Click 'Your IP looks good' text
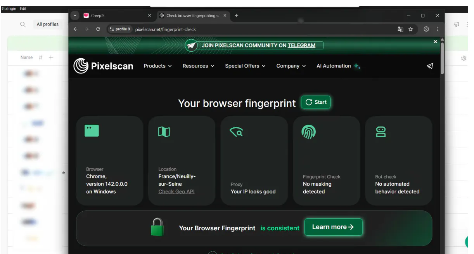 (253, 191)
